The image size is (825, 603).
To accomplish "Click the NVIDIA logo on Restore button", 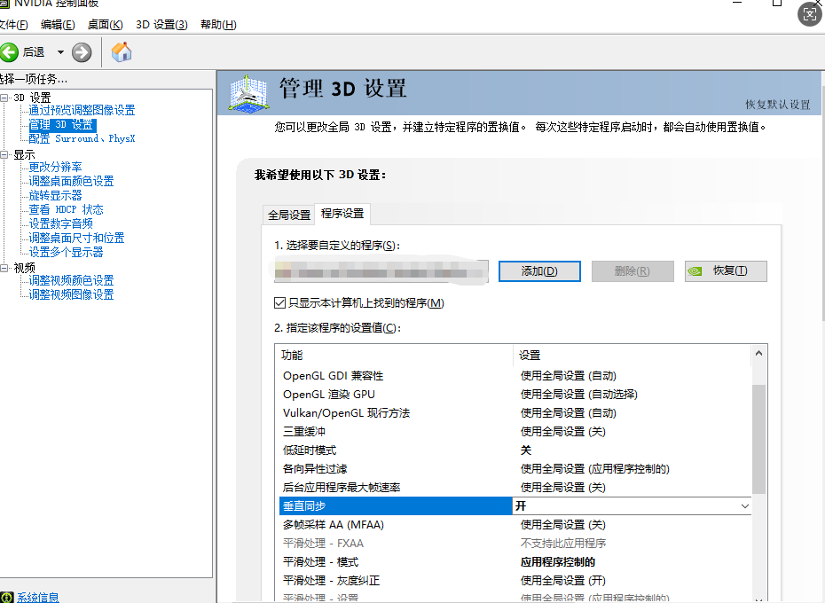I will (700, 271).
